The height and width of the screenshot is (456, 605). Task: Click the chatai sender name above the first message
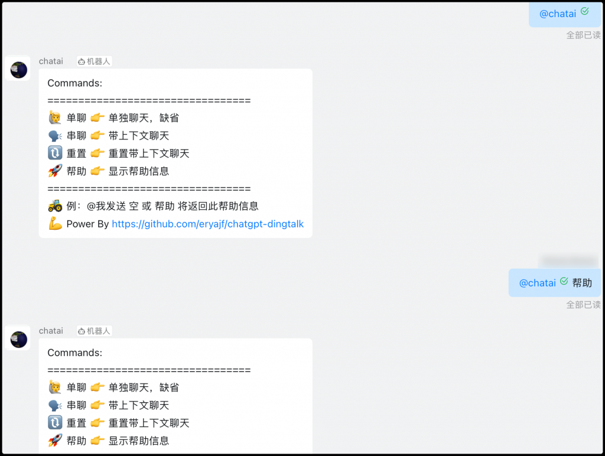tap(51, 61)
